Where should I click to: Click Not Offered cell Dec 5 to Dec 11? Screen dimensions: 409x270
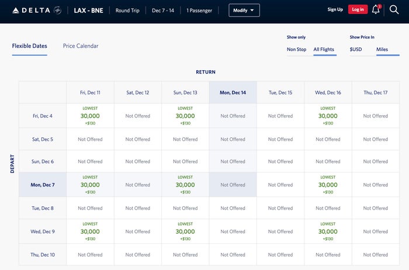pos(90,139)
